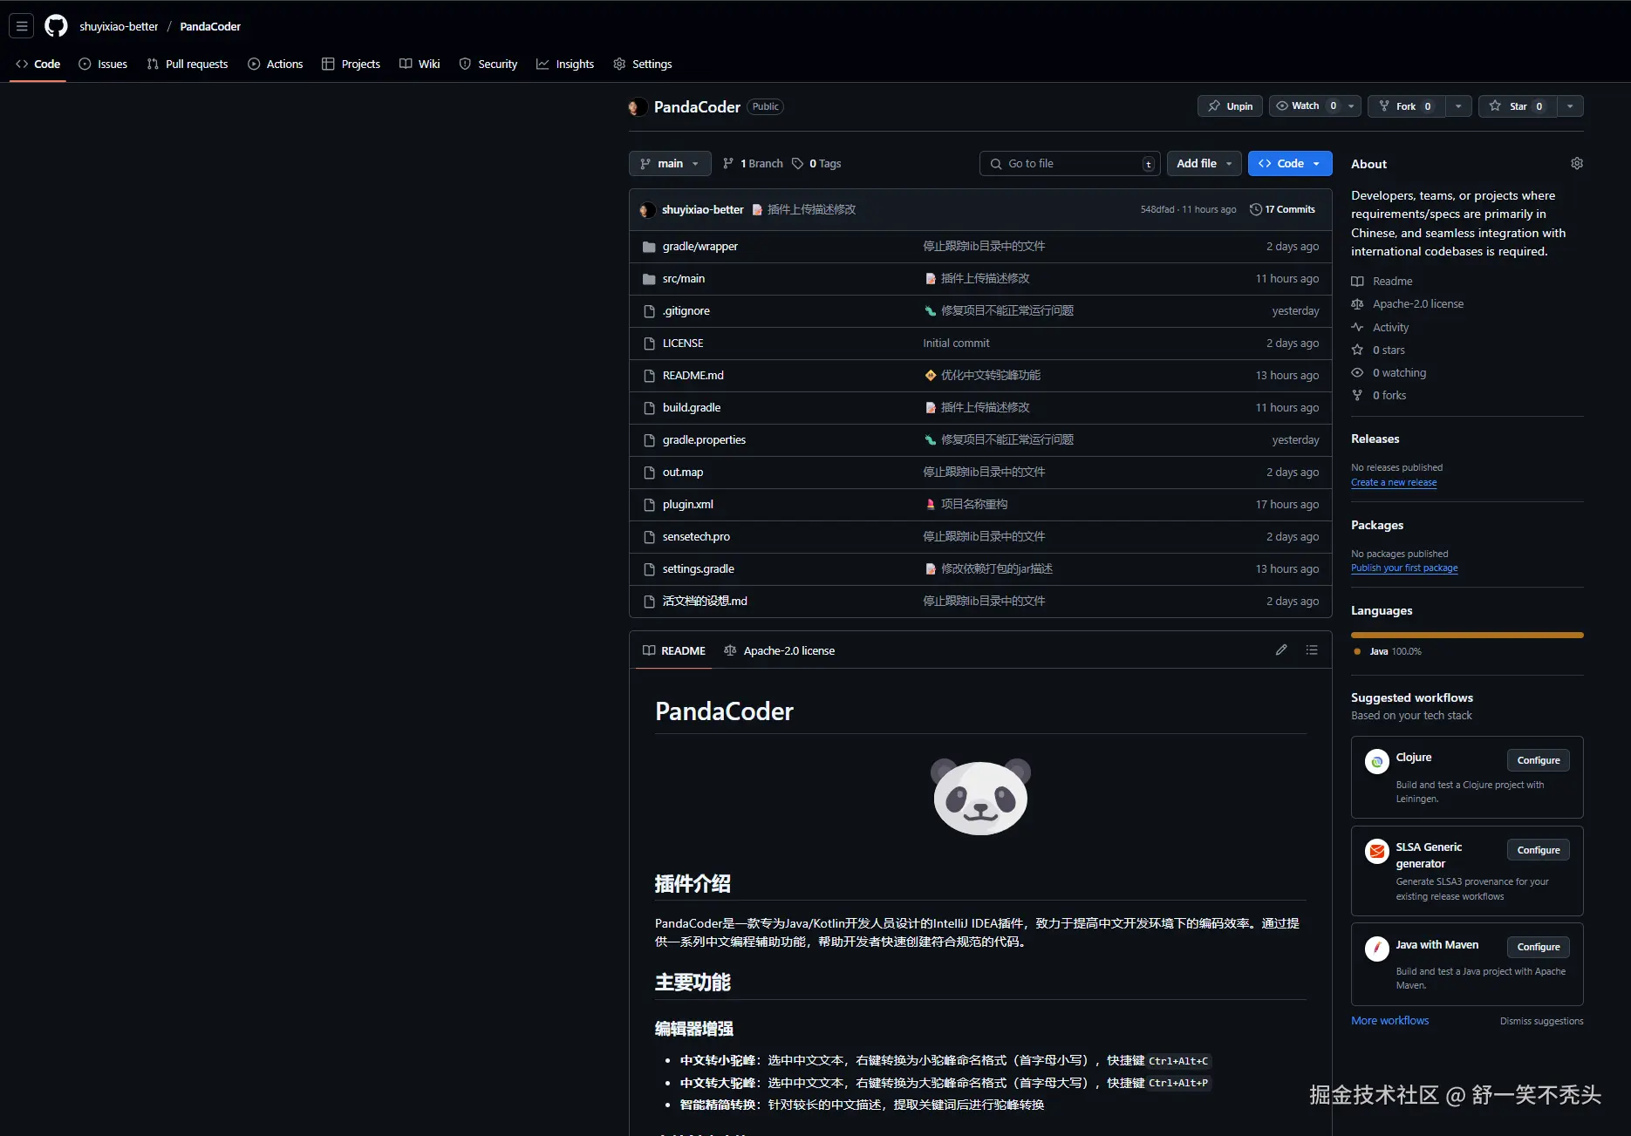Open the Pull requests tab
The height and width of the screenshot is (1136, 1631).
coord(188,65)
